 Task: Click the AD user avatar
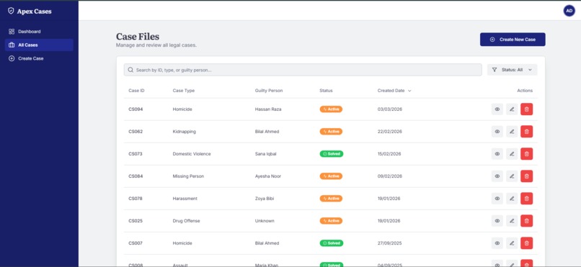[x=569, y=11]
